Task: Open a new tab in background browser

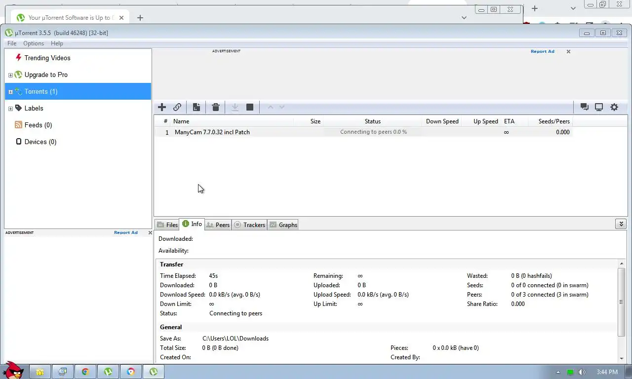Action: coord(534,8)
